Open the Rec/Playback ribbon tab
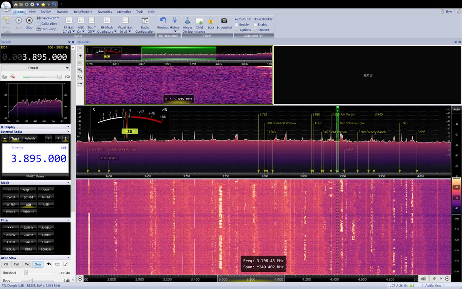 (83, 12)
